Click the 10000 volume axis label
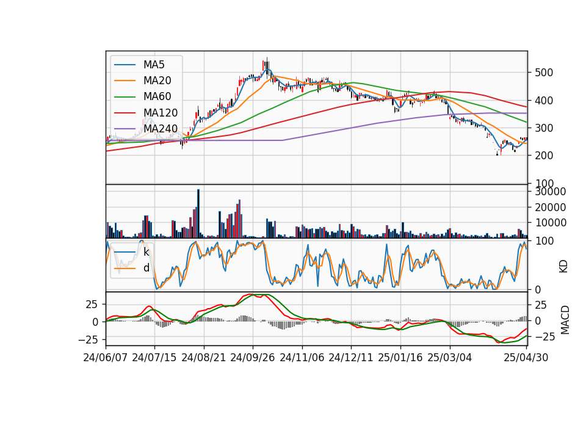Screen dimensions: 586x421 pos(550,223)
